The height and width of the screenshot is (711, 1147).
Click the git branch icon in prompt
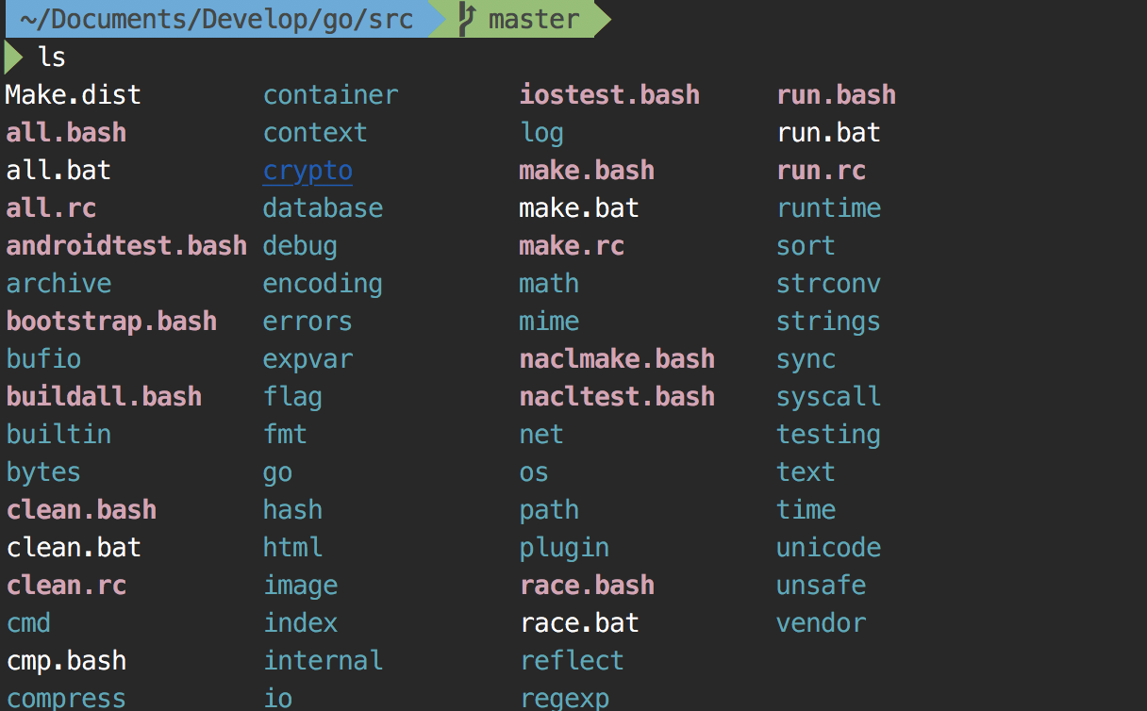point(465,19)
